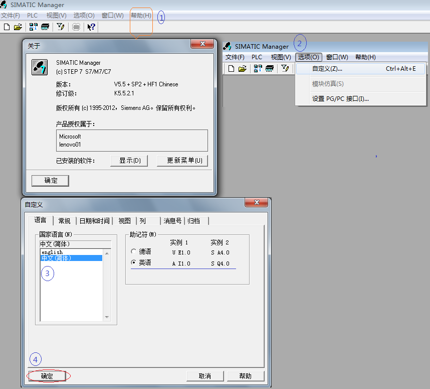This screenshot has height=389, width=430.
Task: Click language list scrollbar down arrow
Action: click(107, 317)
